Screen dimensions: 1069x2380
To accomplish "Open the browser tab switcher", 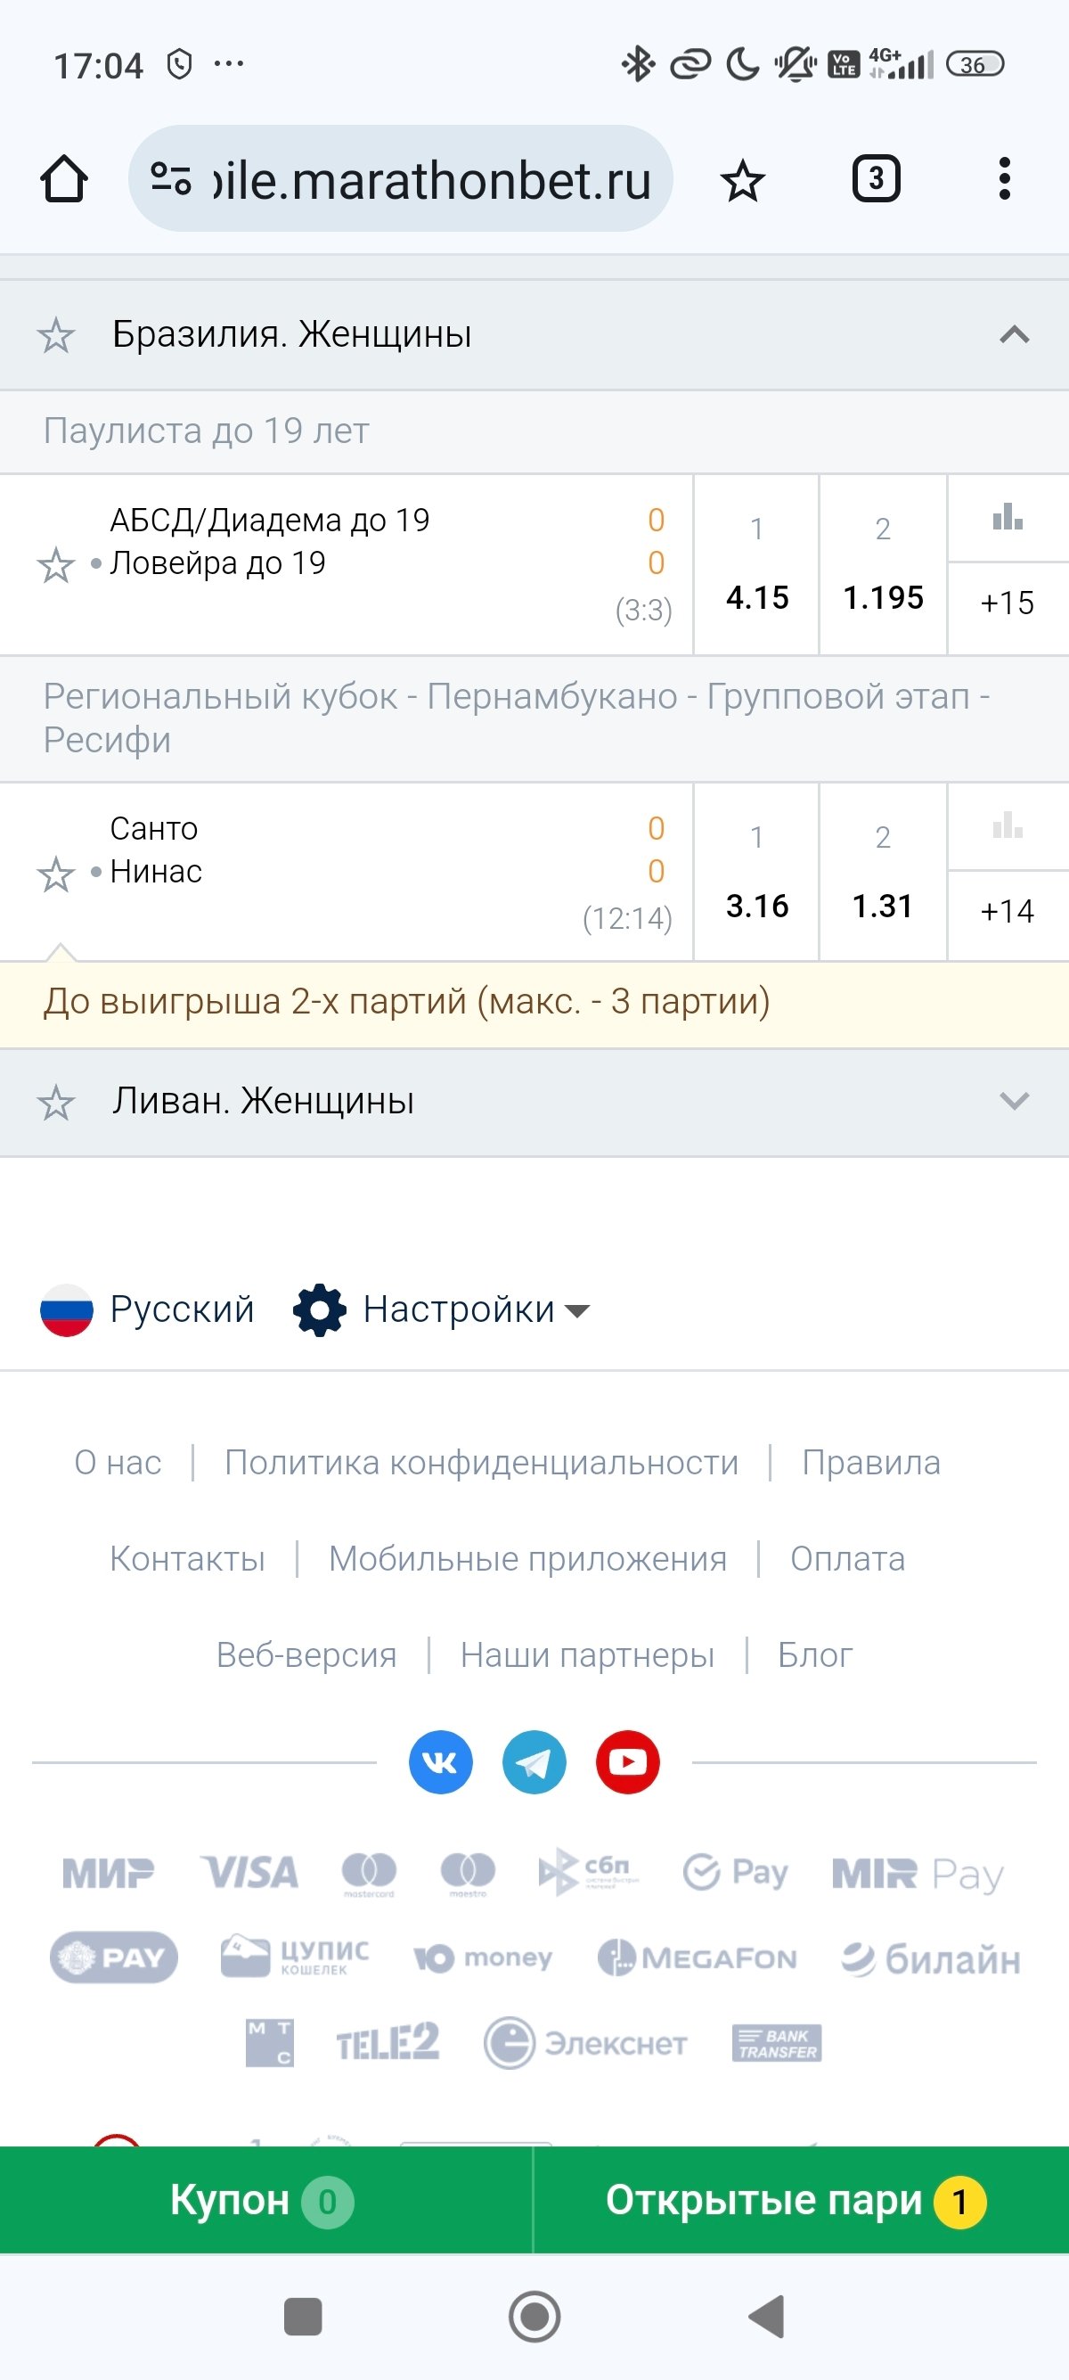I will (x=875, y=179).
